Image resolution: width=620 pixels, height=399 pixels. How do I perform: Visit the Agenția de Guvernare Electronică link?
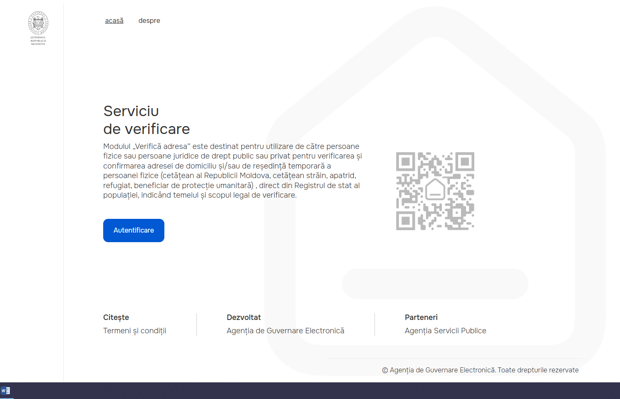[285, 331]
